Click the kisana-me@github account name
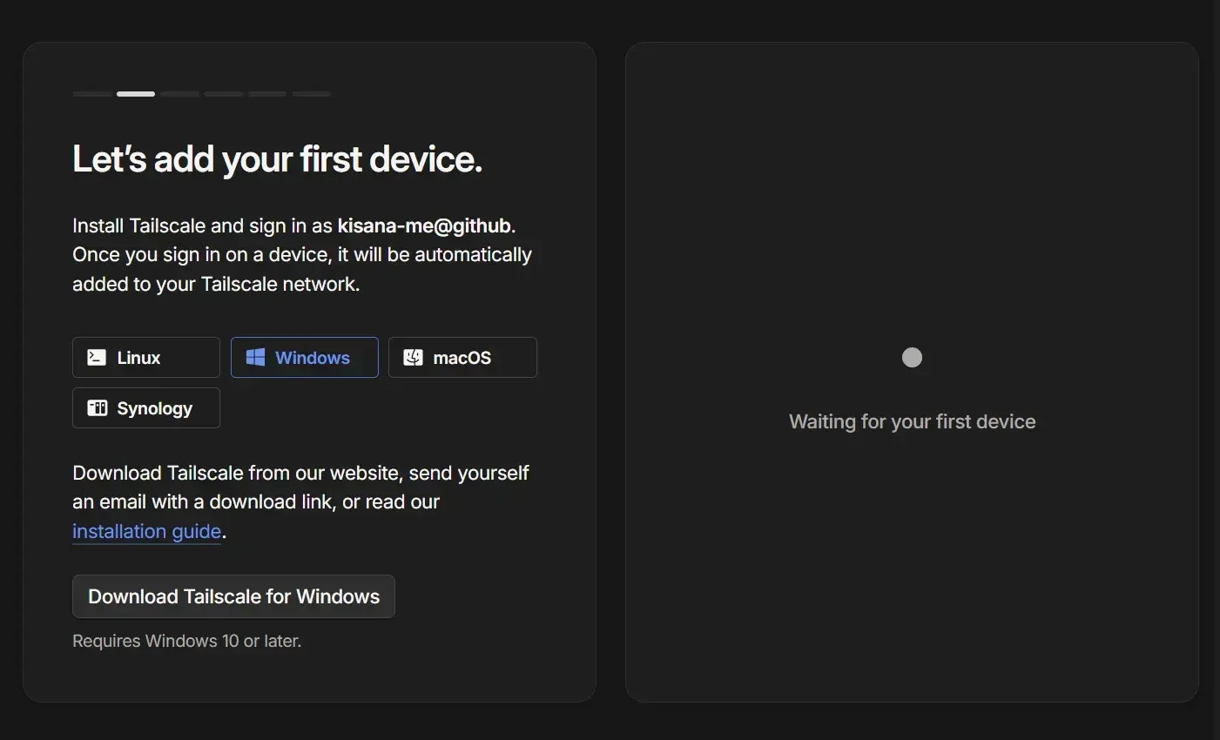 [x=424, y=226]
